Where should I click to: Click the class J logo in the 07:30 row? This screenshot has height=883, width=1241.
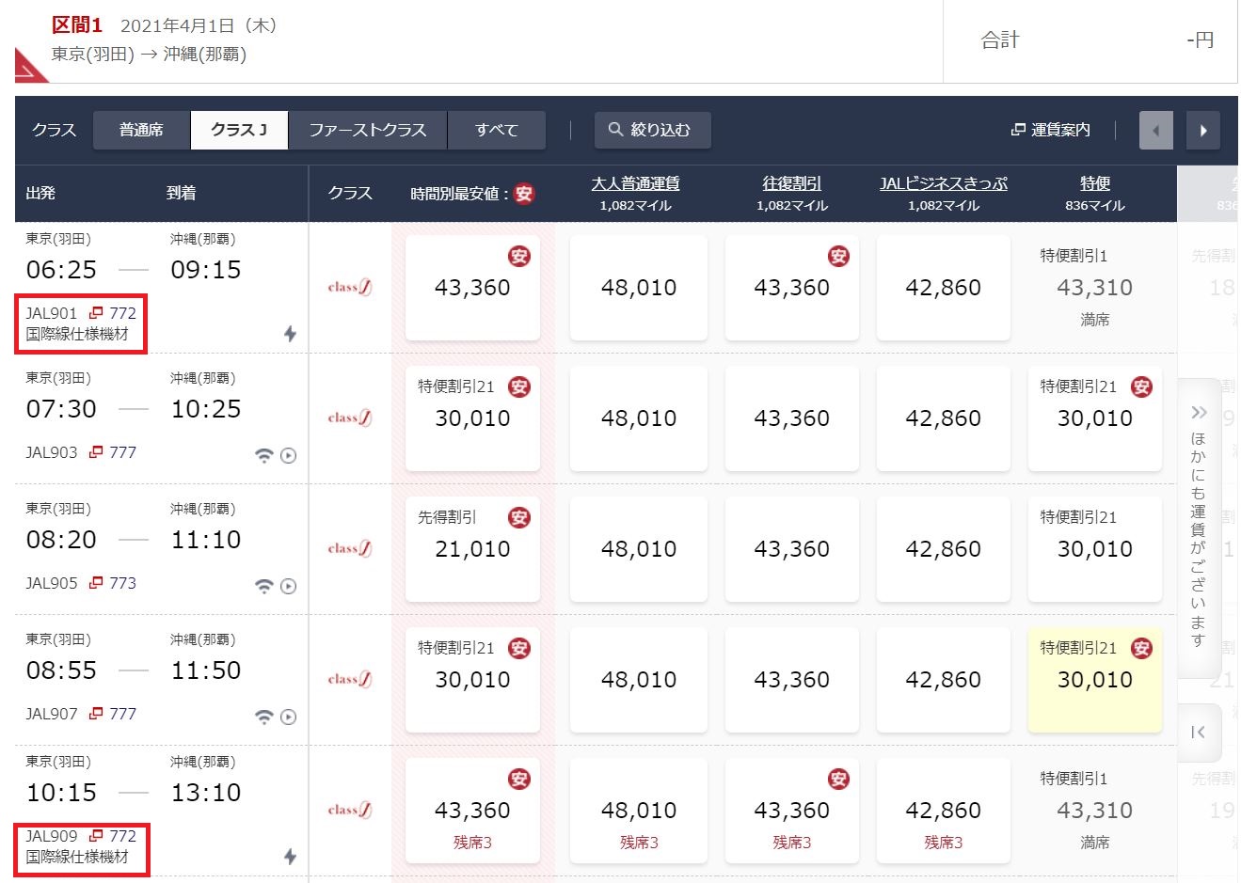[350, 418]
